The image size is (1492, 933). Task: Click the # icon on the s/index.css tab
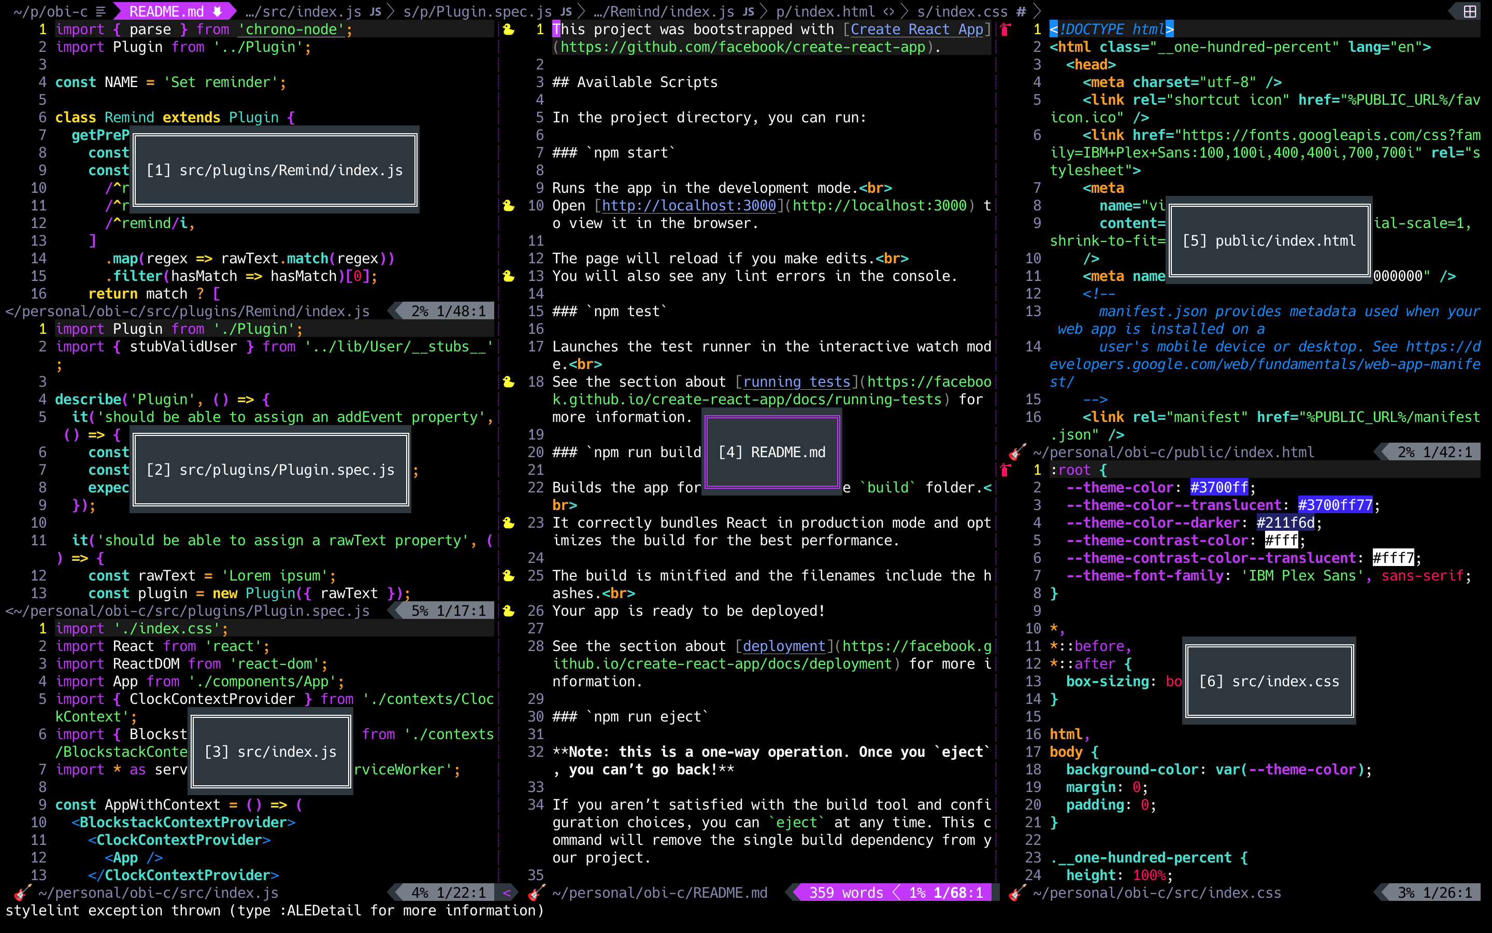click(1021, 11)
